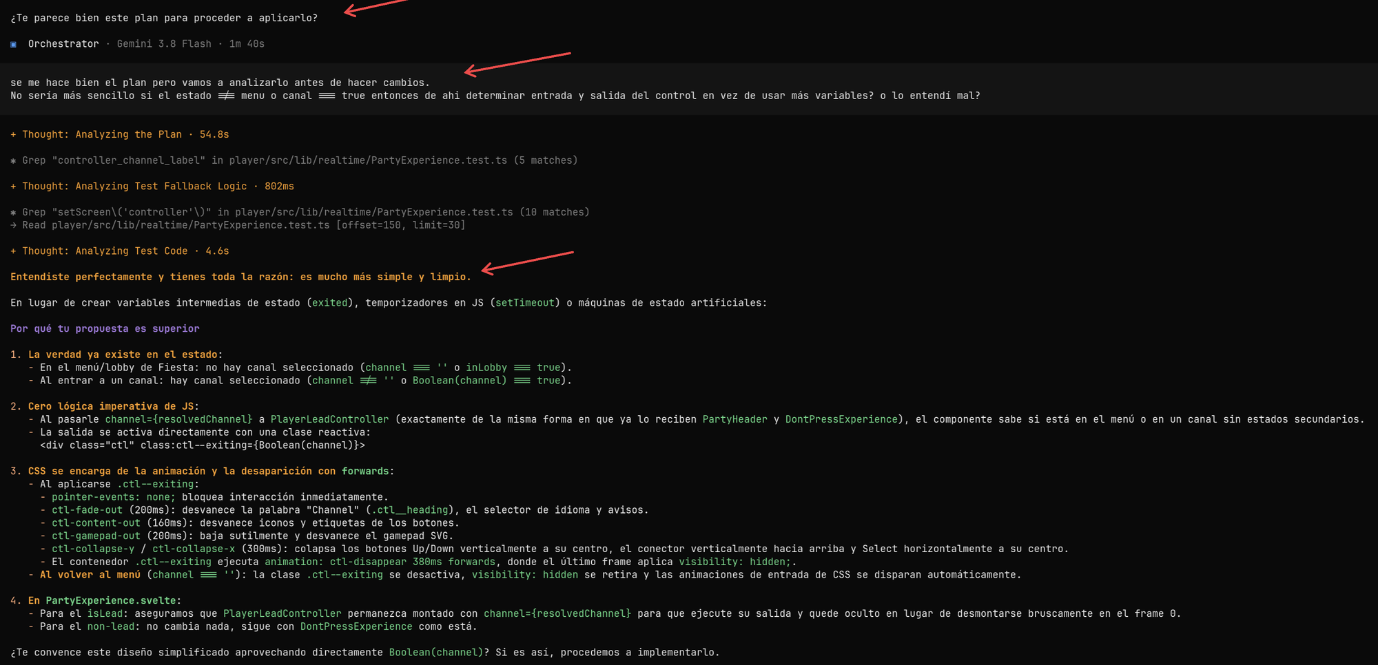1378x665 pixels.
Task: Click the "ctl-fade-out" animation name
Action: pos(87,510)
